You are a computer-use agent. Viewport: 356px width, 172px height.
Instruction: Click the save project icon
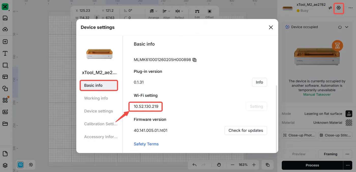[x=5, y=18]
